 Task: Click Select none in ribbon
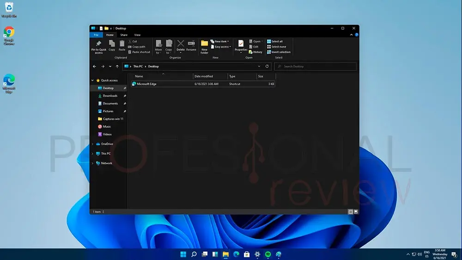coord(277,47)
